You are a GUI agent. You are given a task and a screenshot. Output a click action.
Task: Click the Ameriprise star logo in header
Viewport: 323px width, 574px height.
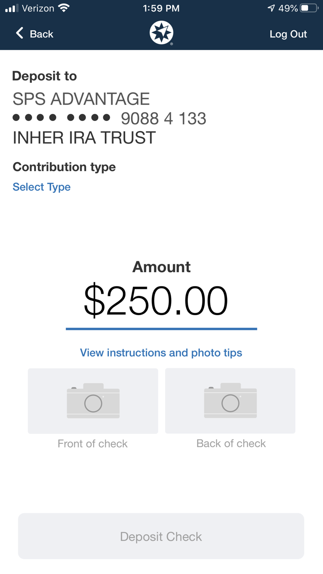pos(161,32)
